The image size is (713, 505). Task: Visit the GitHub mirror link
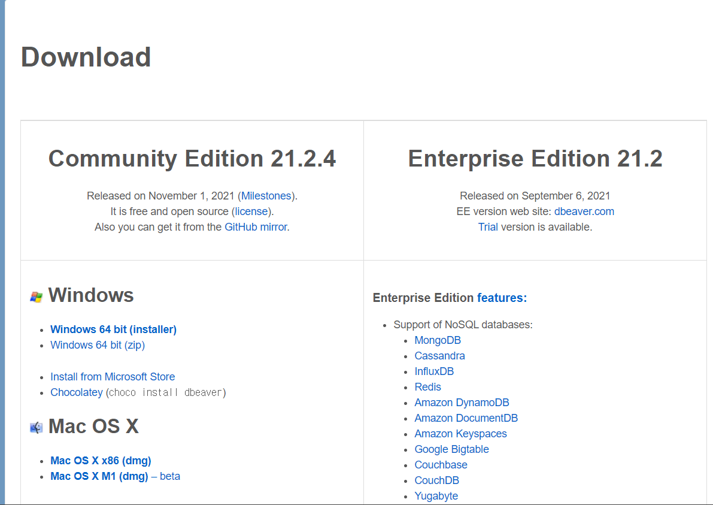[256, 227]
